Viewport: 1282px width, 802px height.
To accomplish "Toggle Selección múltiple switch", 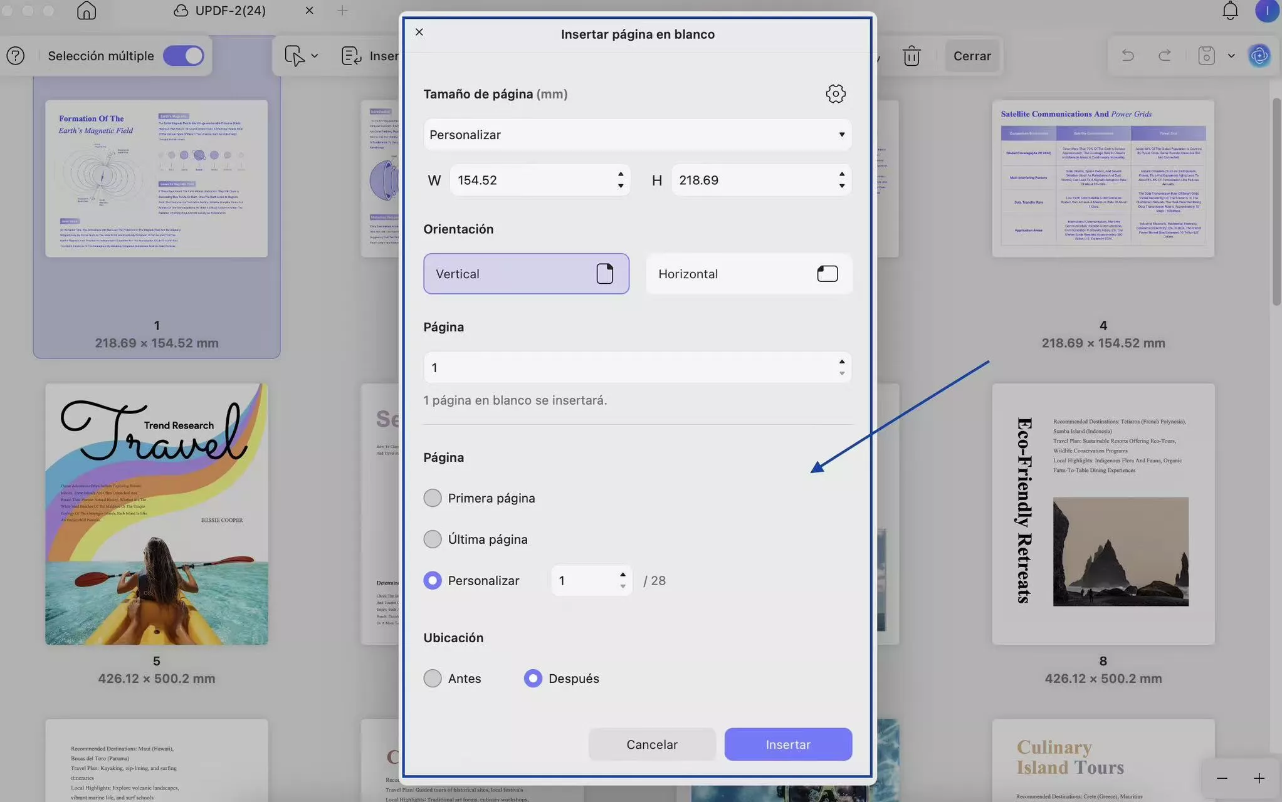I will [x=184, y=56].
